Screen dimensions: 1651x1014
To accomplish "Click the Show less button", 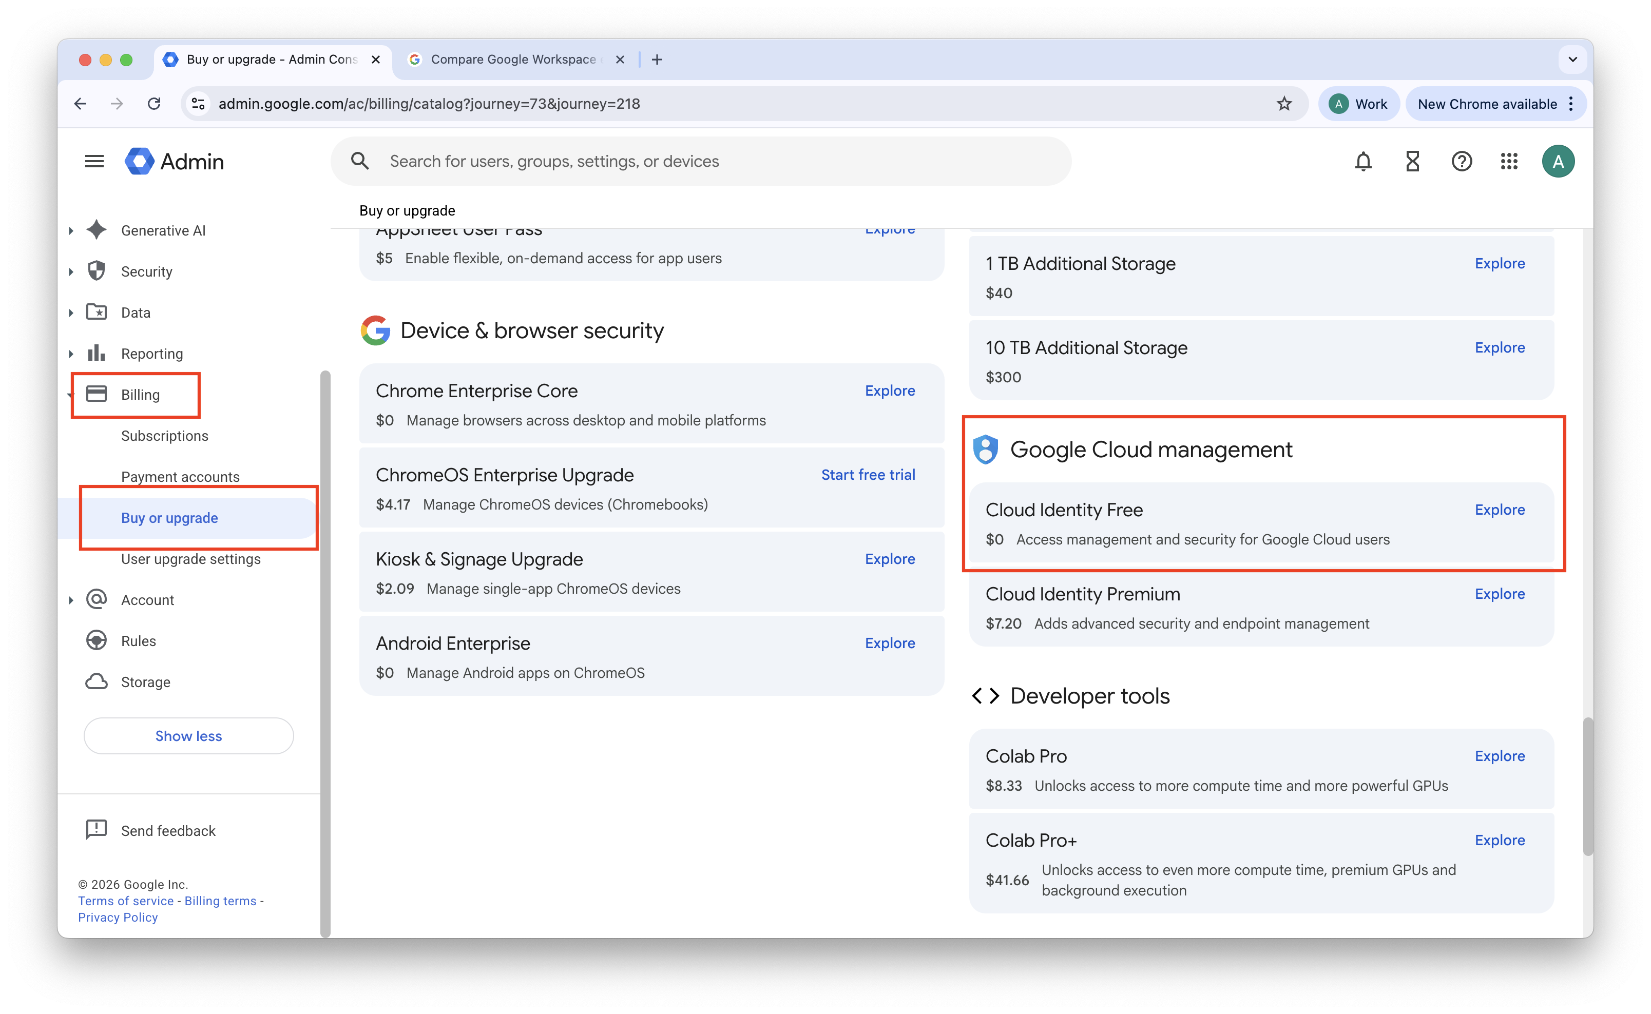I will (x=188, y=736).
